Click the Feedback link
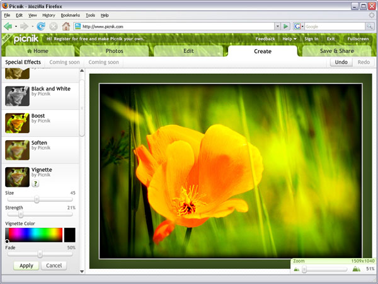 coord(265,39)
